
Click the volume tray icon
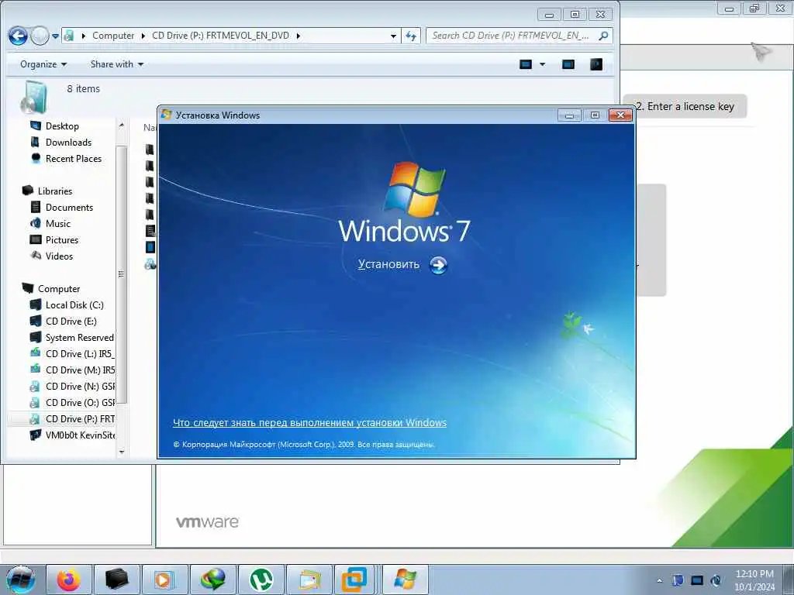[716, 580]
